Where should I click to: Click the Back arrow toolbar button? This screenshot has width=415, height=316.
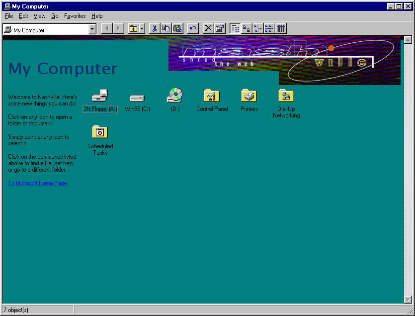pos(107,28)
